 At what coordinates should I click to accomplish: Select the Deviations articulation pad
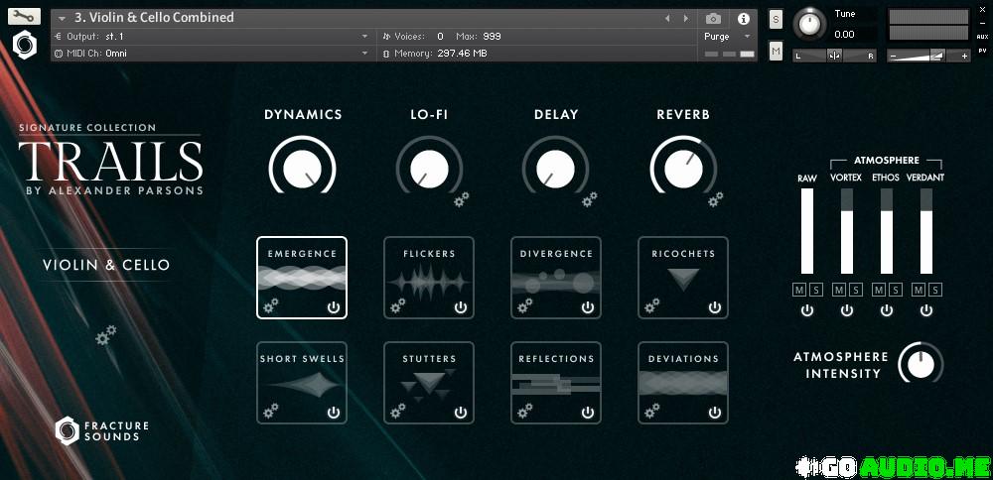point(683,382)
